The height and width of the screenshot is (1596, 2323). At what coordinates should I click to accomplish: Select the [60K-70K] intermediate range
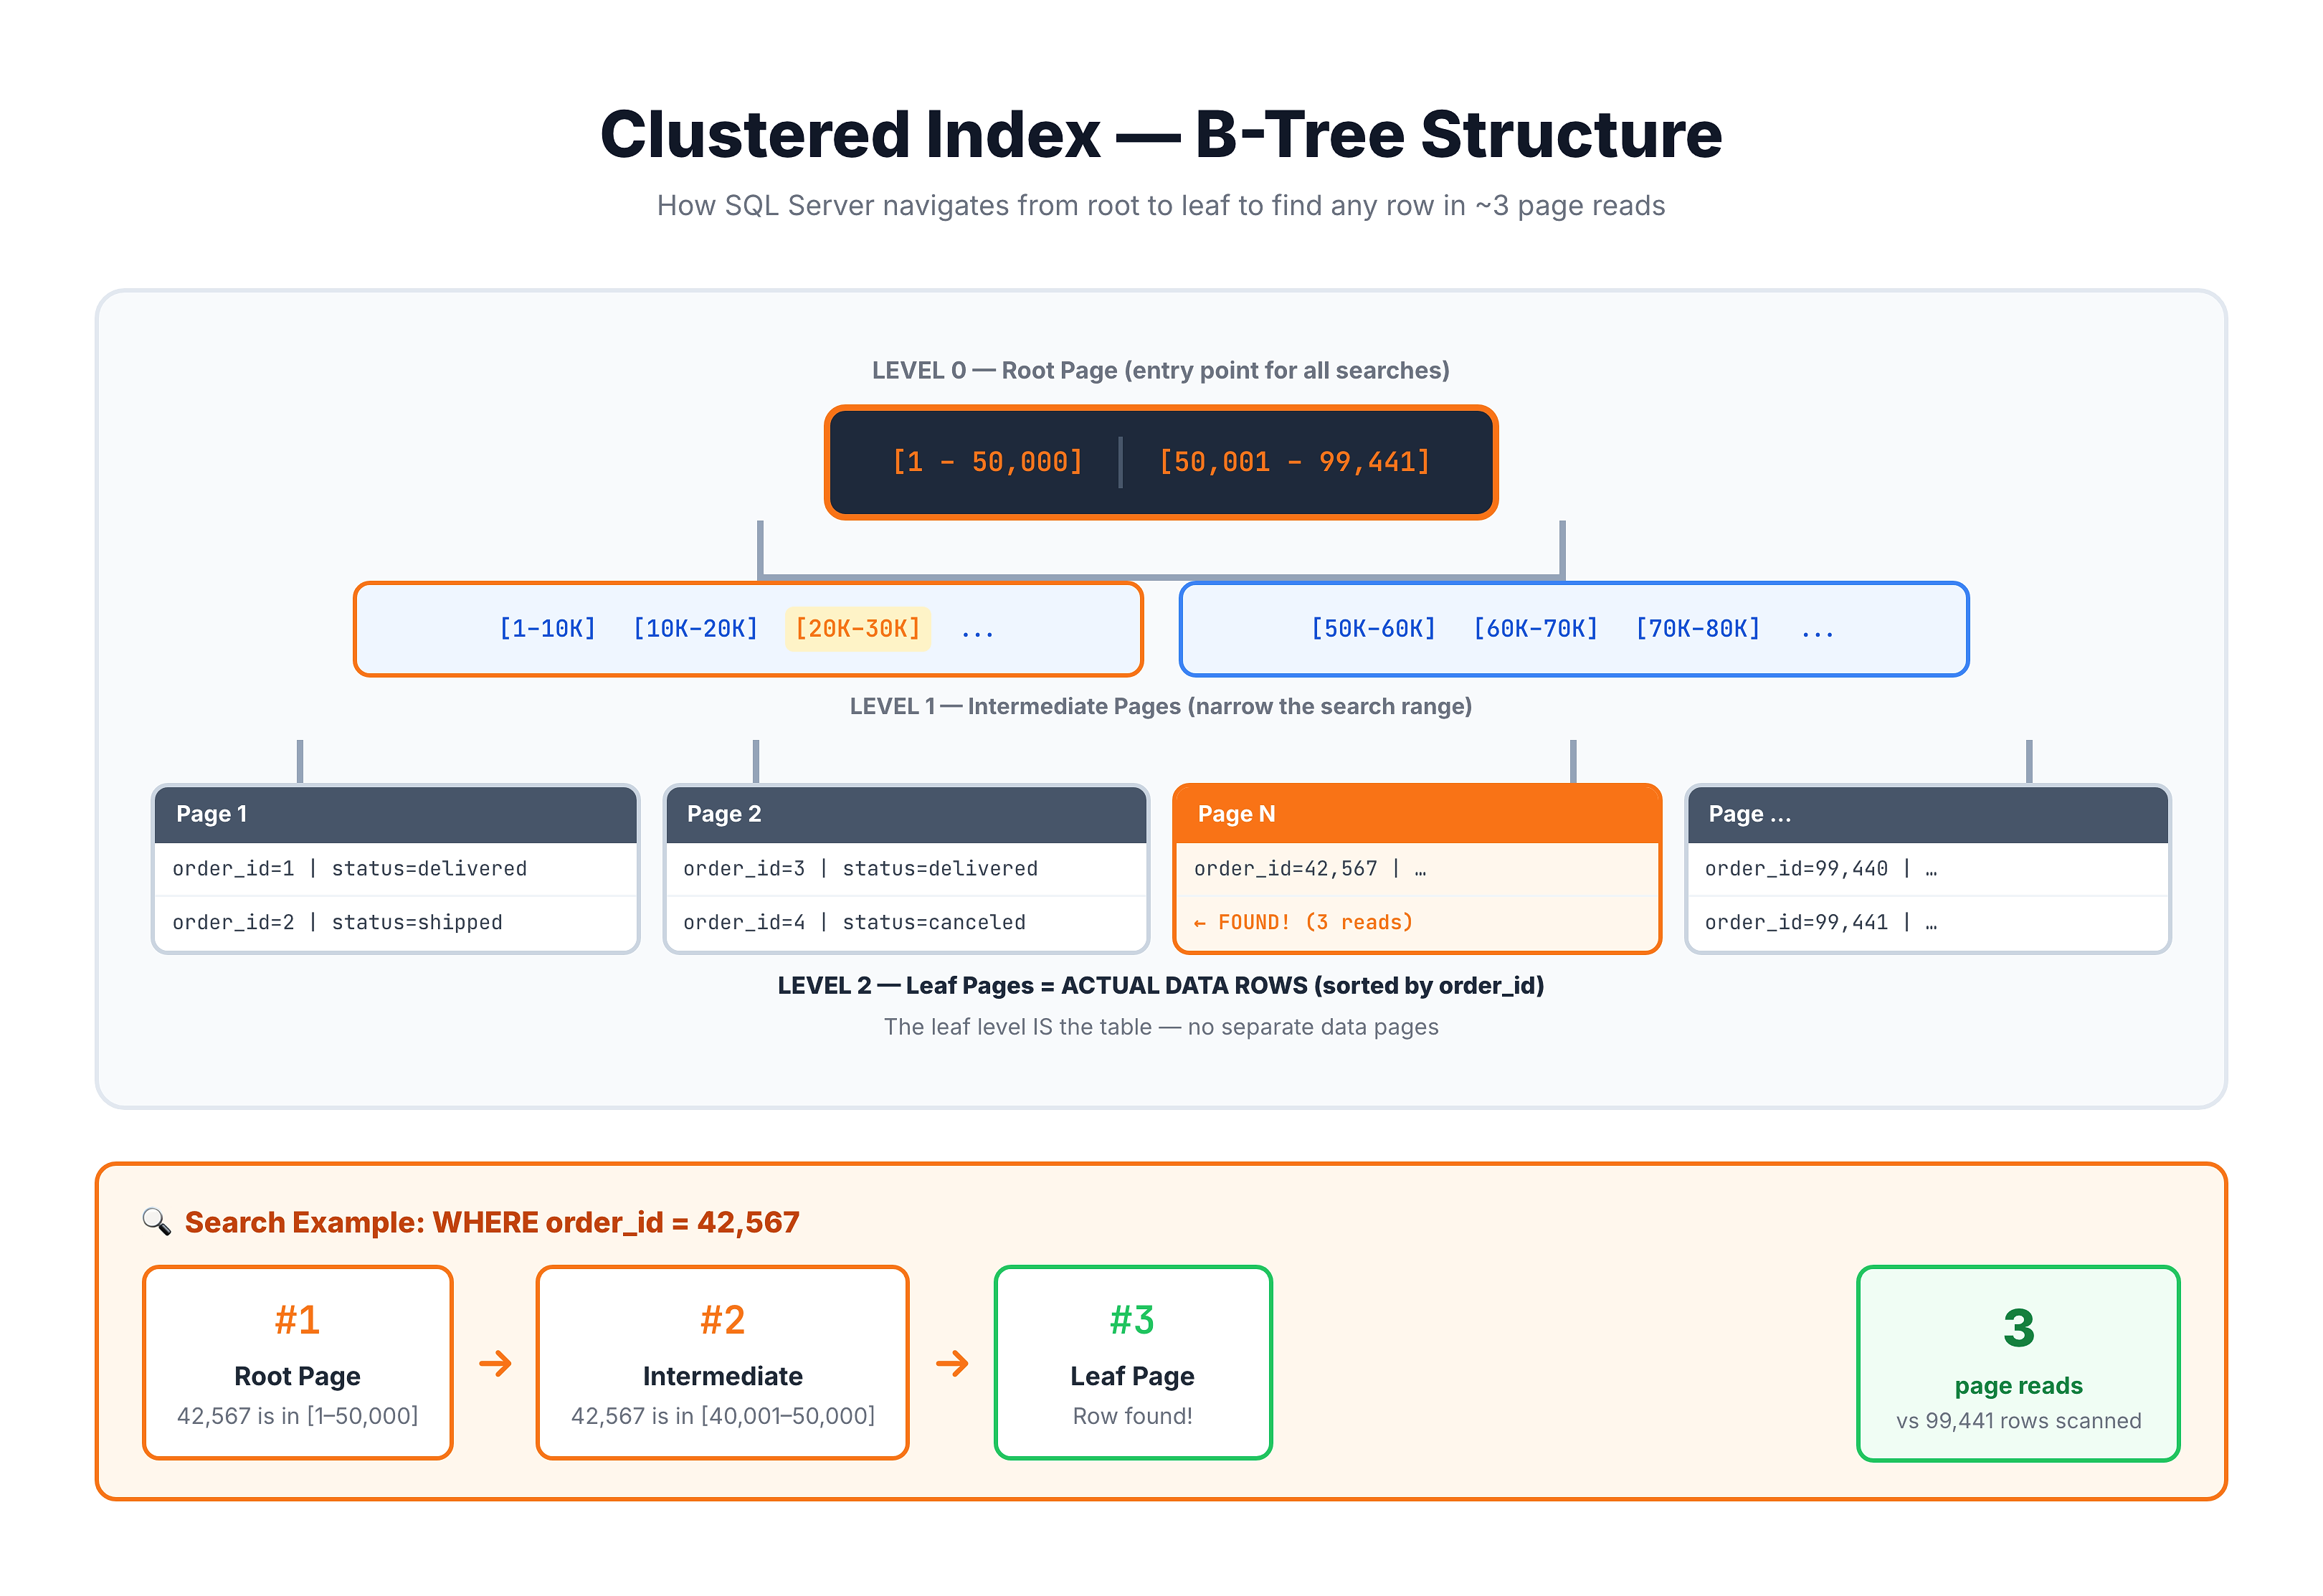click(x=1535, y=629)
